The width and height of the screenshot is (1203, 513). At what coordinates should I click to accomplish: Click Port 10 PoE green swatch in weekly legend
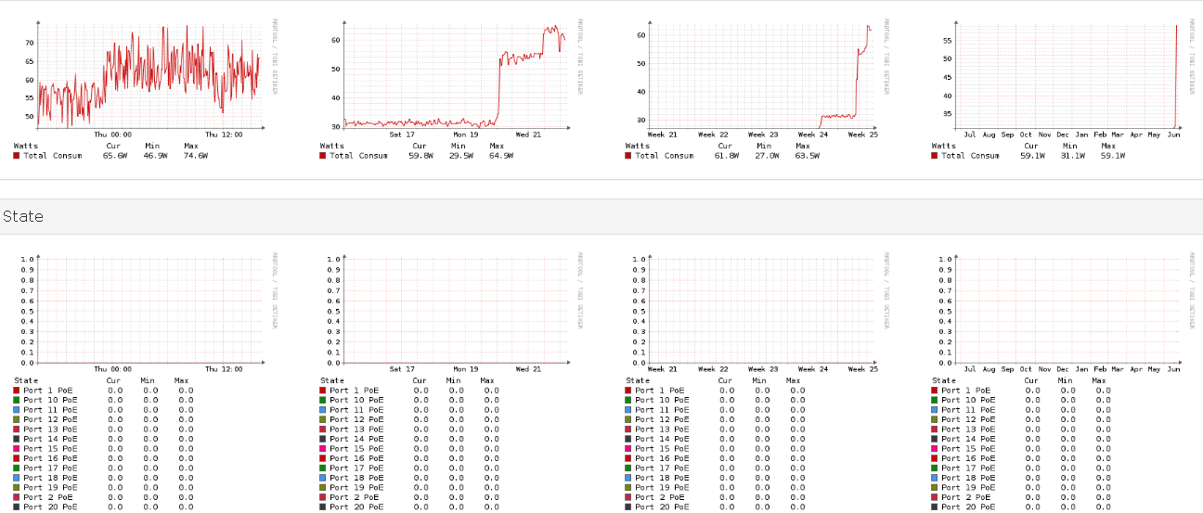(x=322, y=400)
